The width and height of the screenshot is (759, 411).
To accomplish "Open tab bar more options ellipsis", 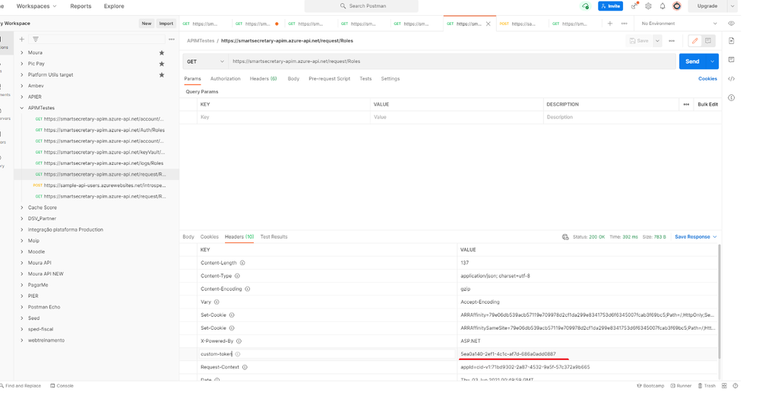I will tap(624, 24).
